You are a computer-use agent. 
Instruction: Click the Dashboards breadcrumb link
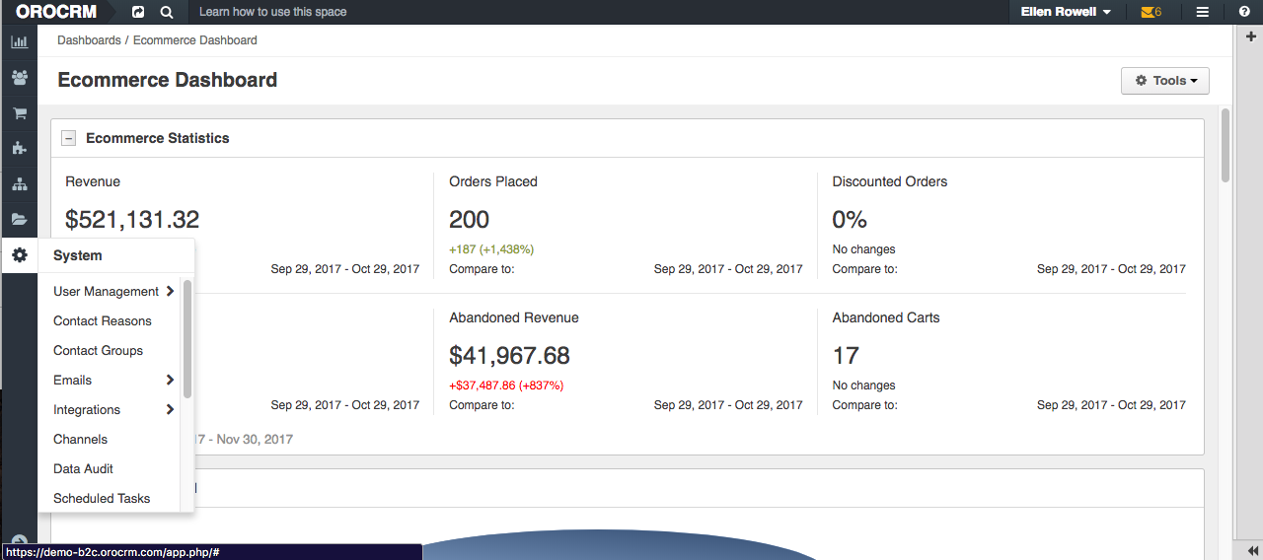point(89,40)
